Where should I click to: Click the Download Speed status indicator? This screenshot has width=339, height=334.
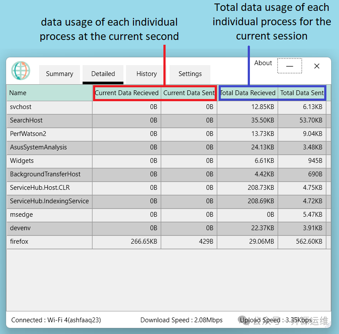181,320
